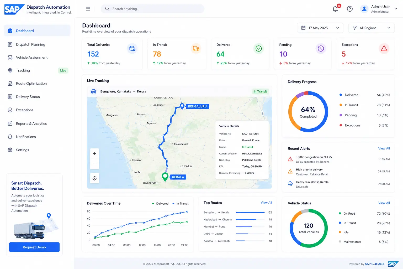The image size is (403, 269).
Task: Click the High priority delivery alert text
Action: coord(309,170)
